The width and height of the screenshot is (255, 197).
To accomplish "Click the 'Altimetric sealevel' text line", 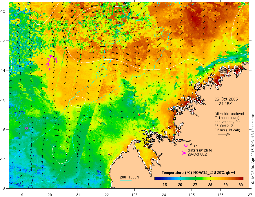I will click(x=229, y=114).
